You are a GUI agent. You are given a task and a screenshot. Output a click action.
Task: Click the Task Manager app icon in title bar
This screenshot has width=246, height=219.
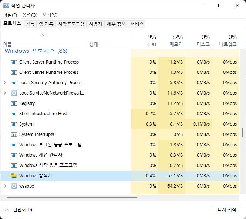6,6
